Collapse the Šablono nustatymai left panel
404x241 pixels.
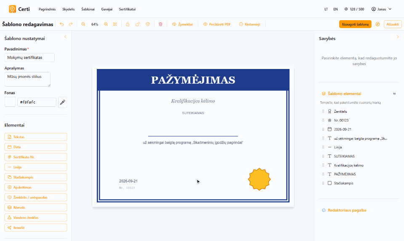[x=66, y=37]
